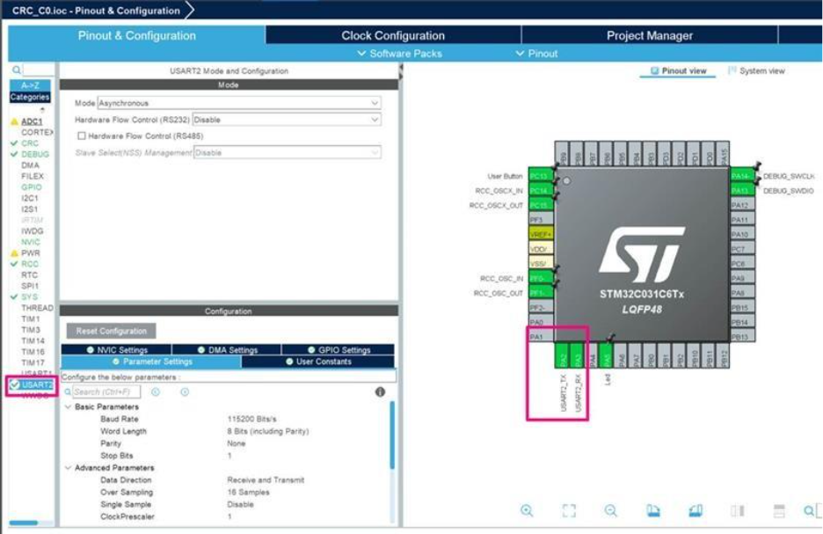Open the DMA Settings tab
The width and height of the screenshot is (823, 534).
(x=227, y=350)
